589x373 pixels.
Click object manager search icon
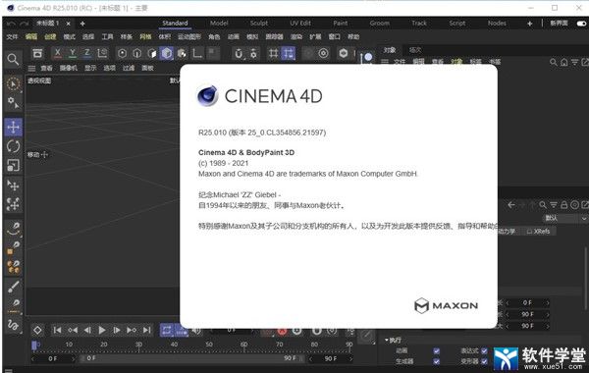point(554,62)
